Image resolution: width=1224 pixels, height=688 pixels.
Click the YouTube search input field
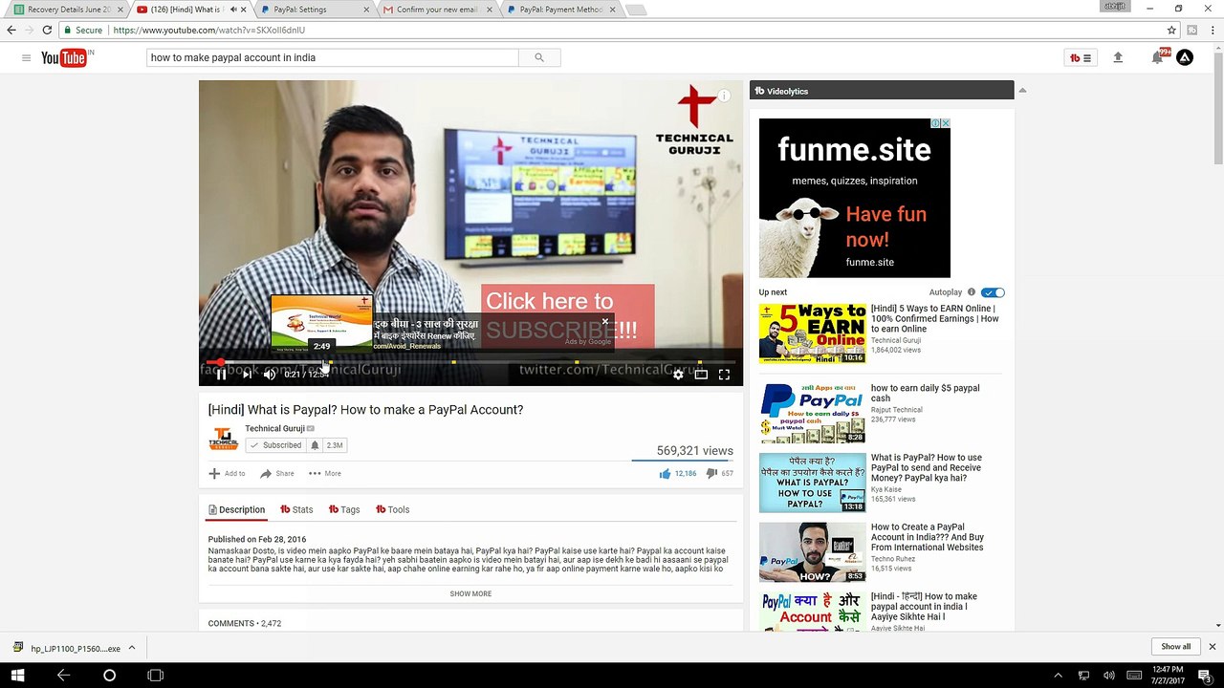[333, 58]
